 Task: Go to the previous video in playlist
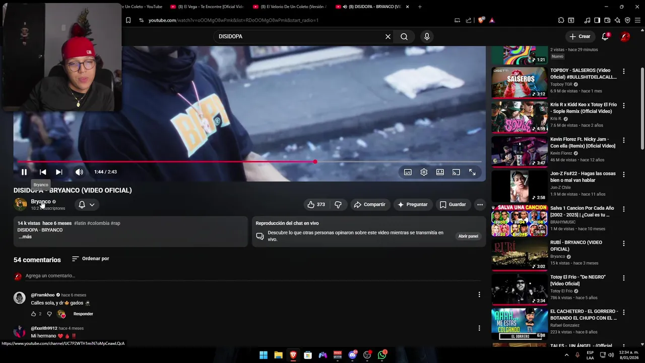point(43,172)
